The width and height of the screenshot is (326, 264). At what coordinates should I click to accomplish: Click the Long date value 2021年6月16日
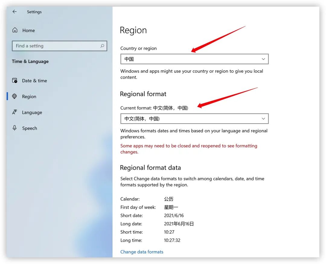click(179, 224)
